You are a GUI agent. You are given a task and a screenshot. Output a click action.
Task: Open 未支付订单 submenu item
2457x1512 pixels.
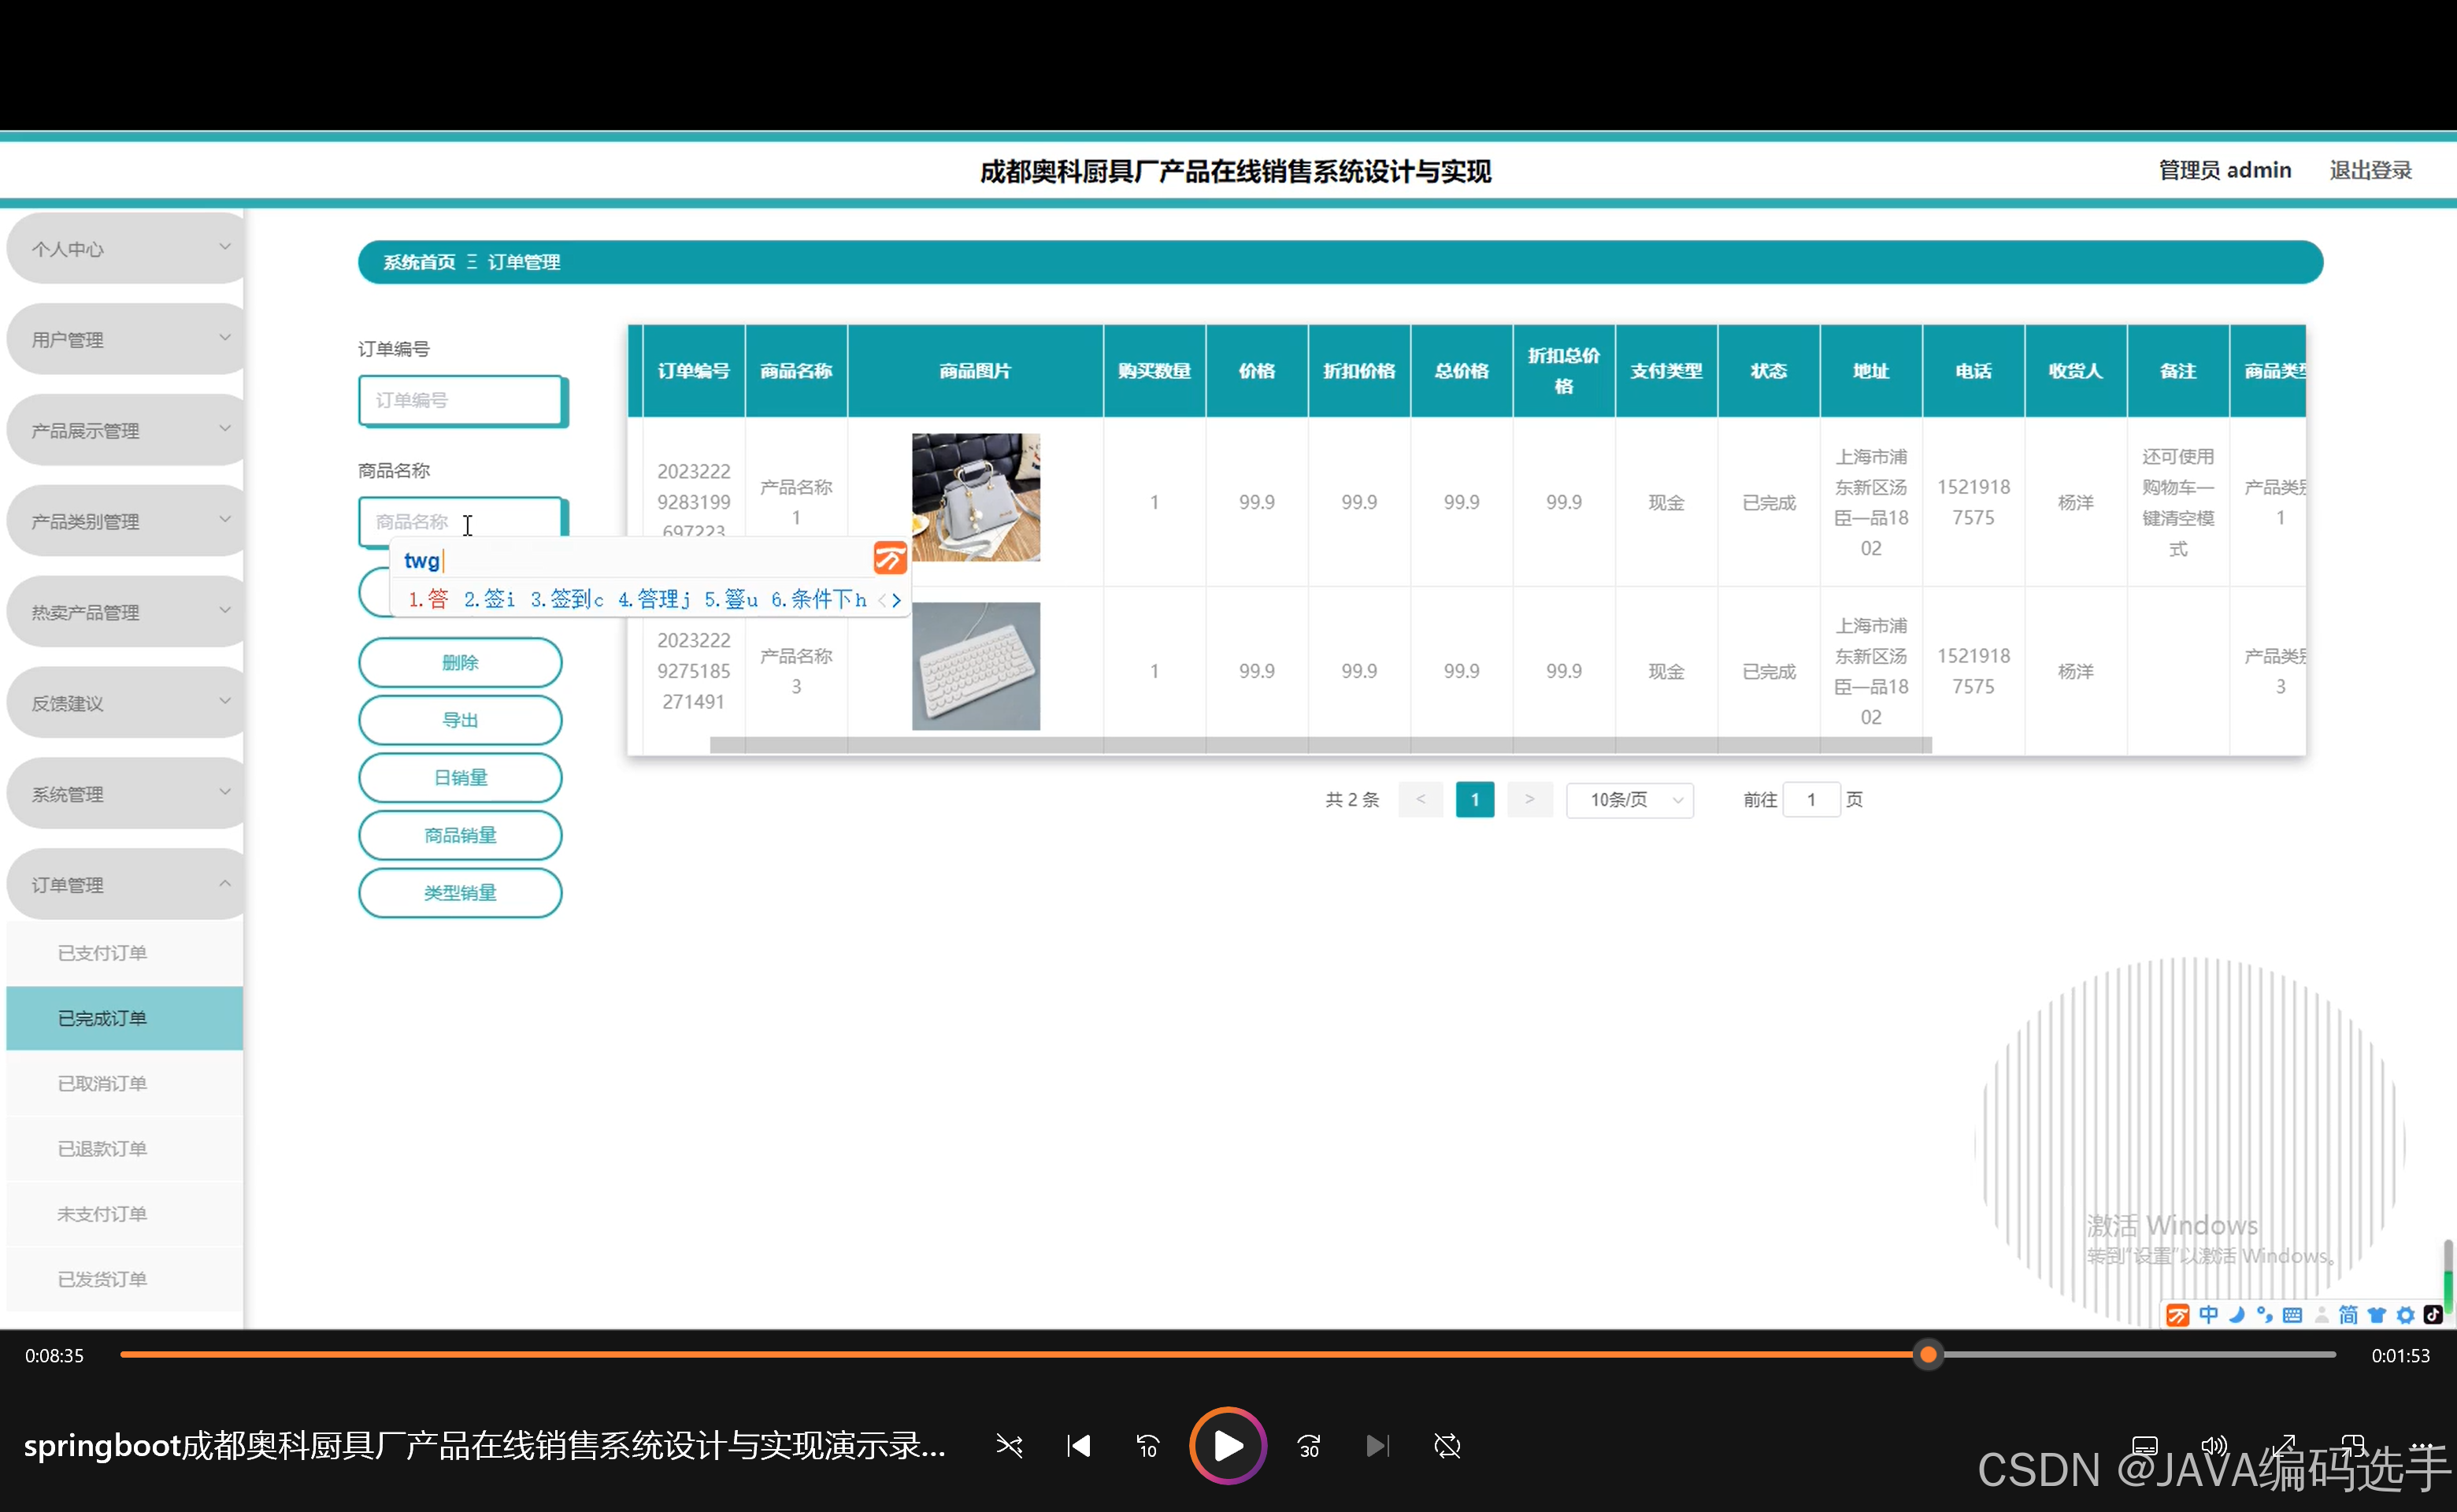(125, 1213)
